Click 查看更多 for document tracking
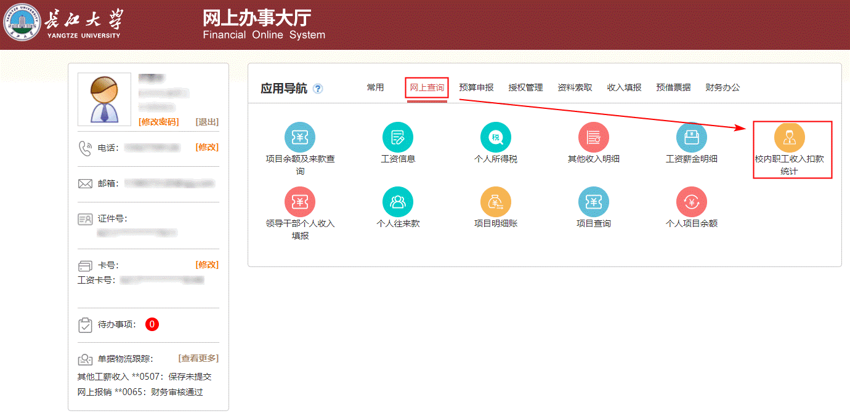The image size is (850, 416). tap(198, 358)
